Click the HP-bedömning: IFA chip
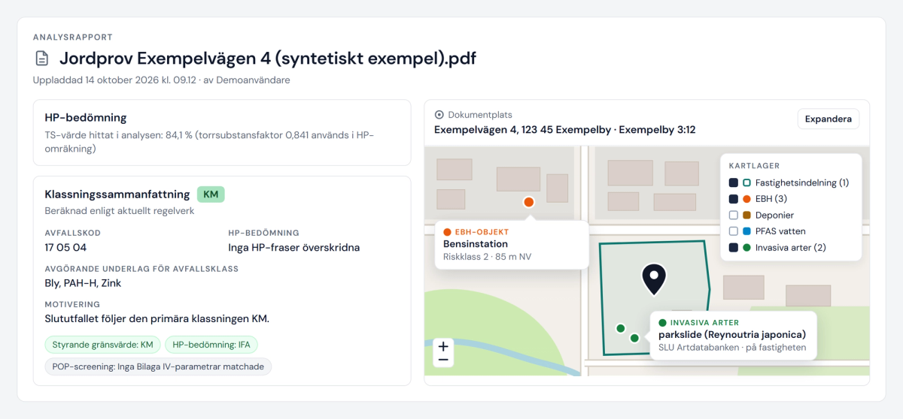 (211, 345)
